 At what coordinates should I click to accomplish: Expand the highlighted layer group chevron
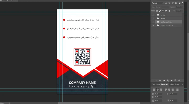click(x=156, y=22)
